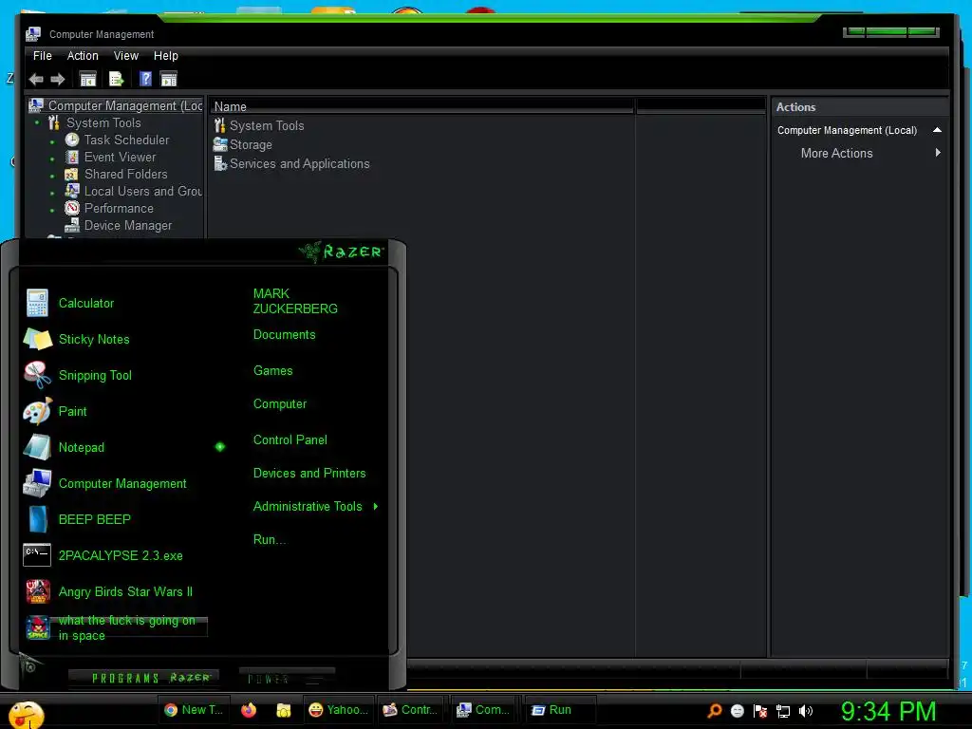The image size is (972, 729).
Task: Switch to the Chrome New Tab taskbar button
Action: (x=195, y=710)
